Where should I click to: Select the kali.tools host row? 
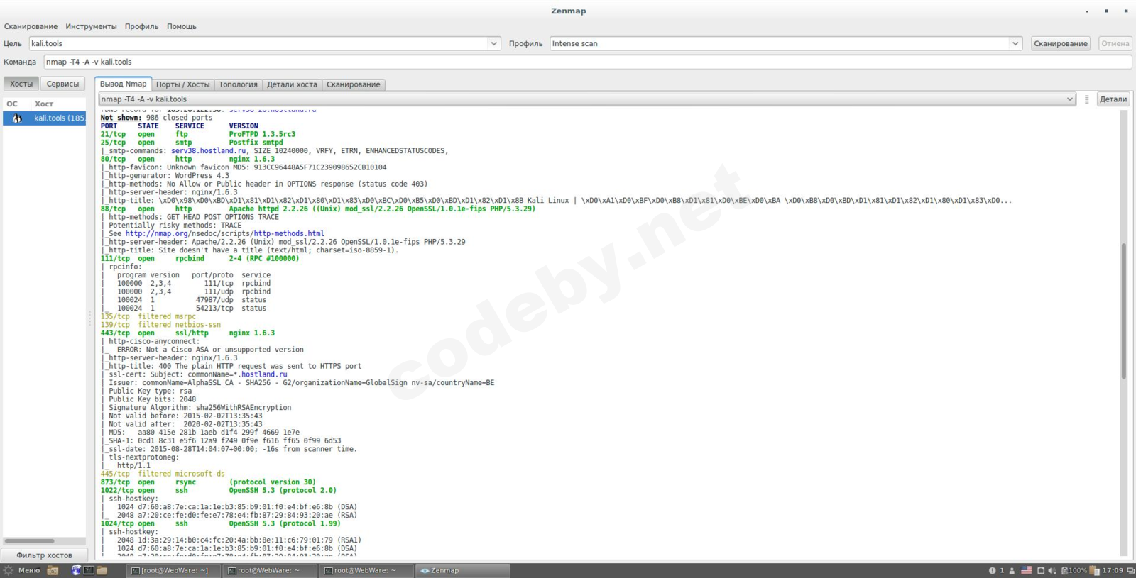coord(44,118)
